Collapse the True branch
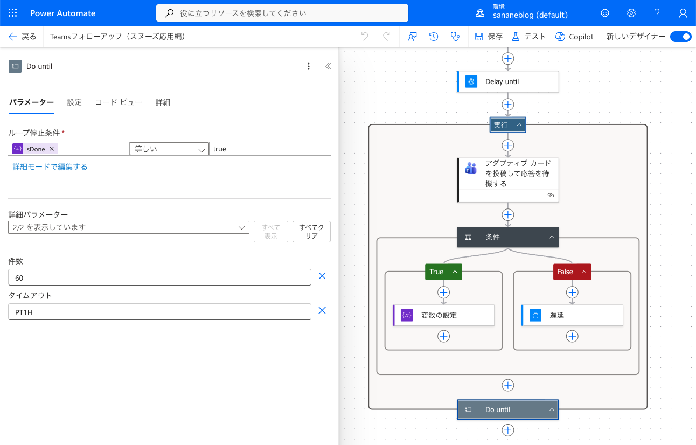This screenshot has height=445, width=696. click(x=455, y=272)
